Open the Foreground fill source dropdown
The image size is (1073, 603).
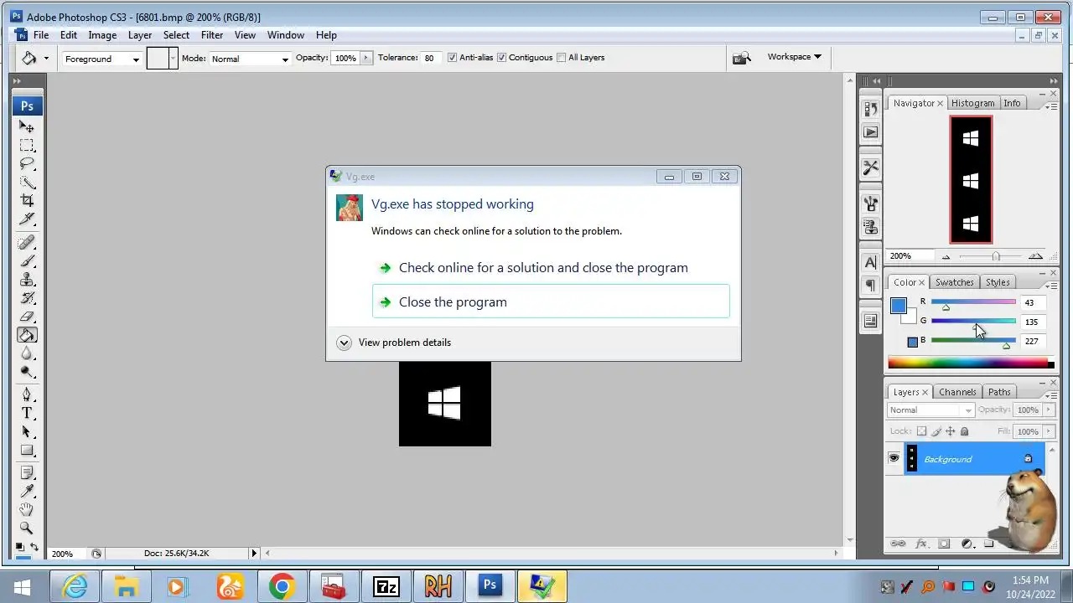pyautogui.click(x=102, y=59)
